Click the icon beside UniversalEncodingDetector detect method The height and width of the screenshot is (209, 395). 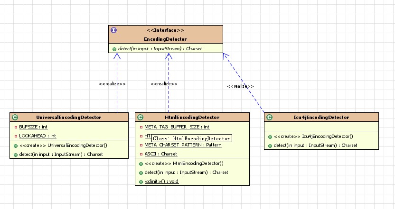click(16, 155)
